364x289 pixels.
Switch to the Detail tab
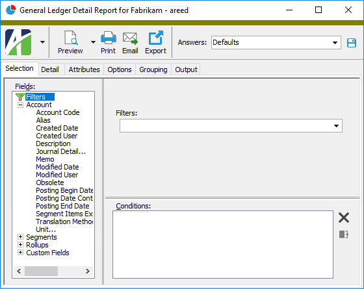click(50, 69)
